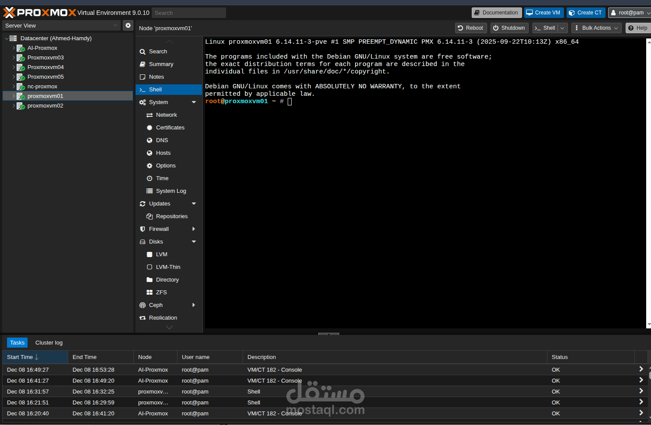Select the Shell menu entry
651x425 pixels.
pos(169,90)
